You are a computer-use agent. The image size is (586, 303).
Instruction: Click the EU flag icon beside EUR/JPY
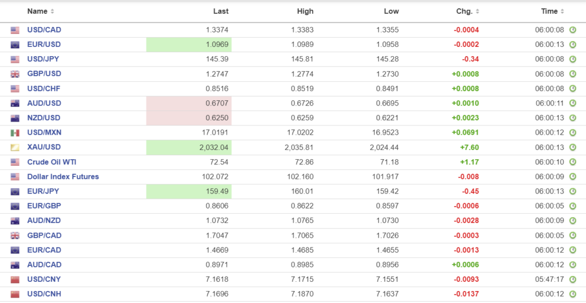click(15, 192)
